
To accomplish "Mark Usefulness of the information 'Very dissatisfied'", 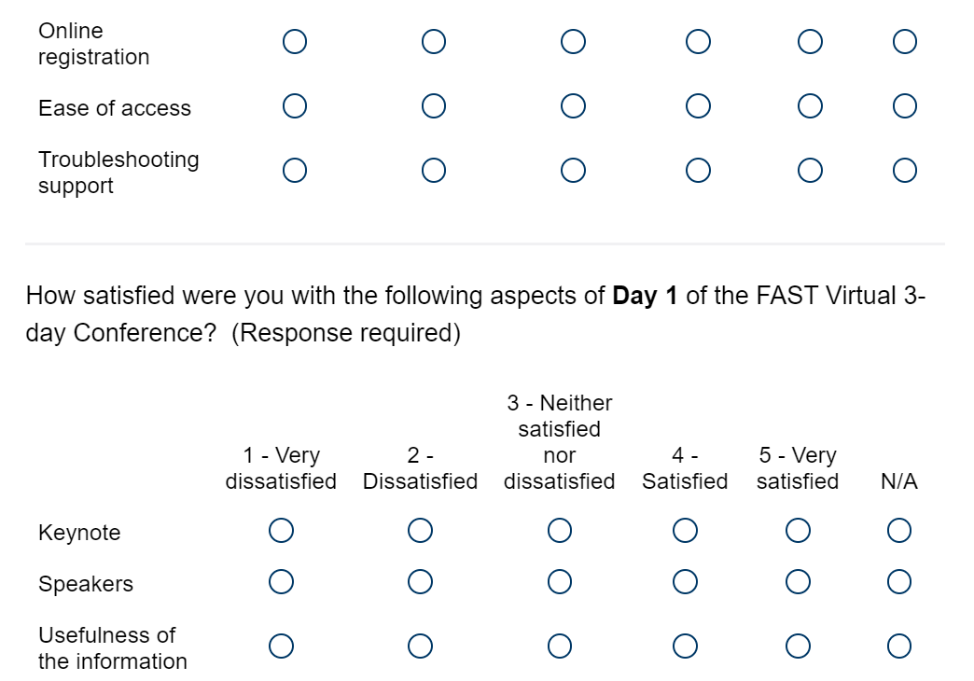I will [x=281, y=646].
